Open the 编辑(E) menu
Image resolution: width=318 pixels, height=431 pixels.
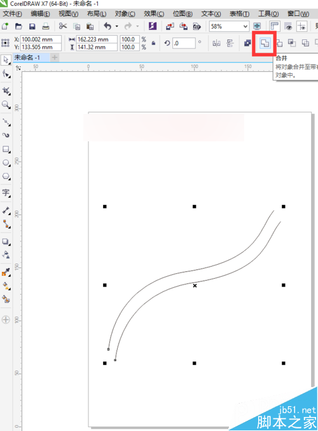40,14
